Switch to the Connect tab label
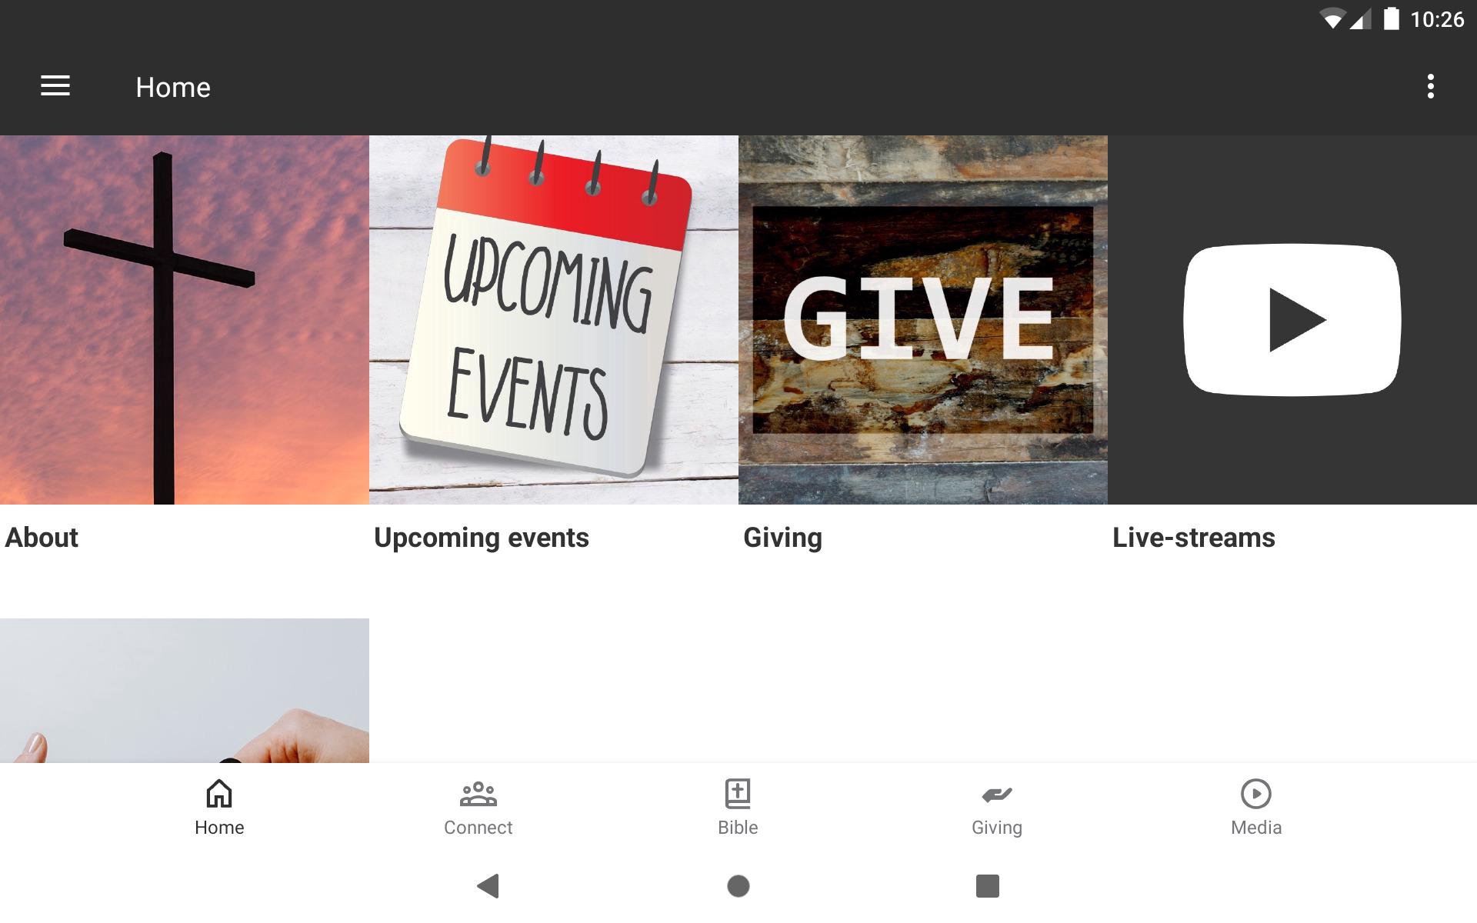This screenshot has width=1477, height=923. click(x=478, y=828)
